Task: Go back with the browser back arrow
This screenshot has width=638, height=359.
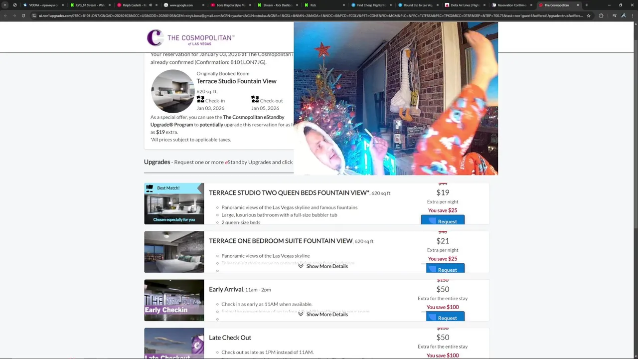Action: tap(5, 15)
